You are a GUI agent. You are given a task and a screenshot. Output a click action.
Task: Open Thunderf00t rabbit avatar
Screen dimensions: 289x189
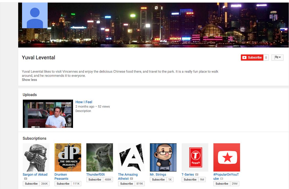99,157
